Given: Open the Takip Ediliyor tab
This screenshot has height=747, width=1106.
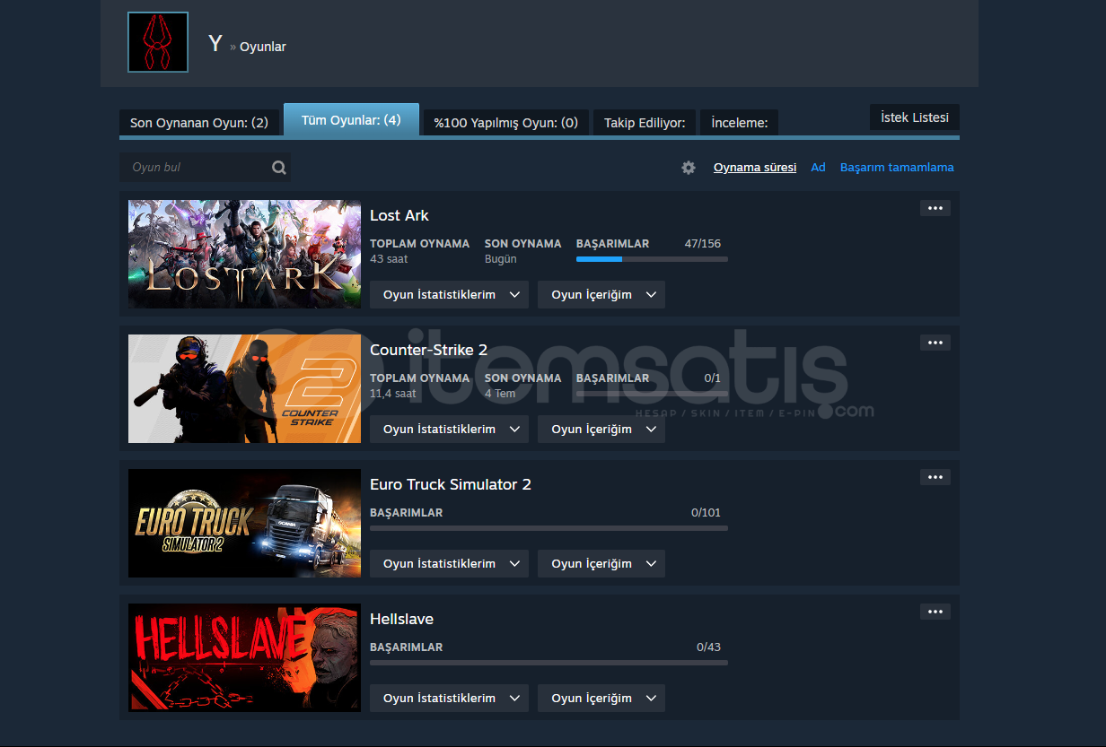Looking at the screenshot, I should (x=645, y=123).
